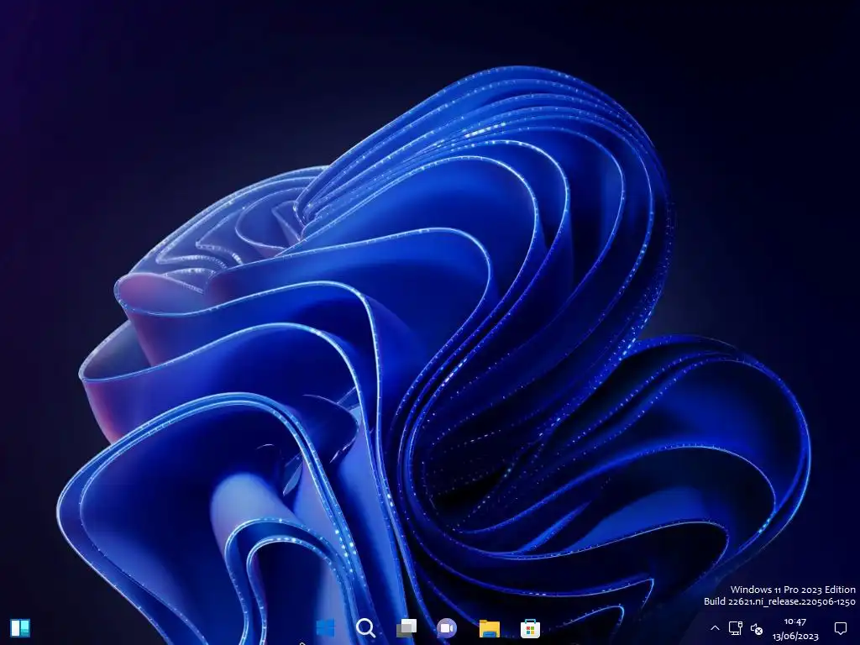Click the muted volume speaker icon

(x=757, y=628)
